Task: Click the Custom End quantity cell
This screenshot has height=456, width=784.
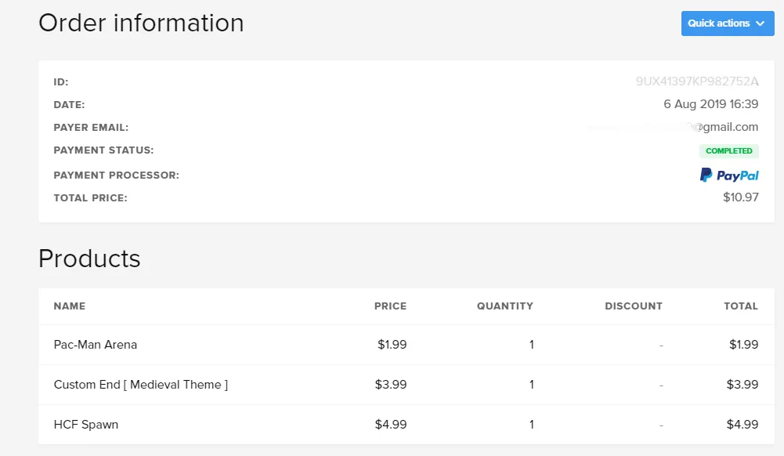Action: [x=532, y=385]
